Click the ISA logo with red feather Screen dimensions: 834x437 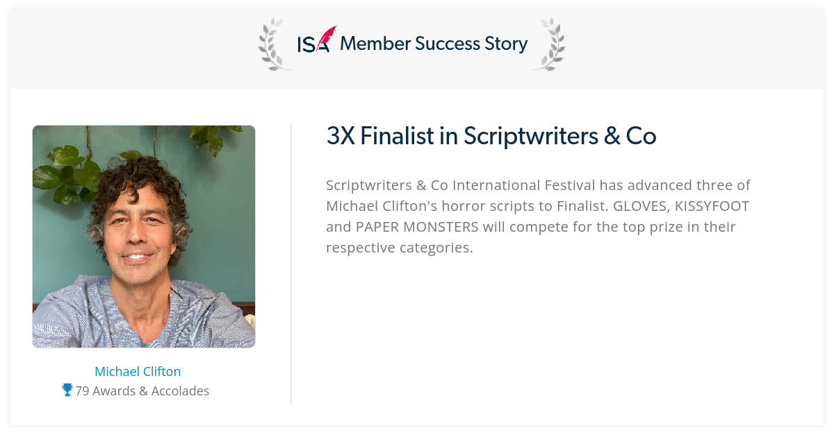[317, 40]
